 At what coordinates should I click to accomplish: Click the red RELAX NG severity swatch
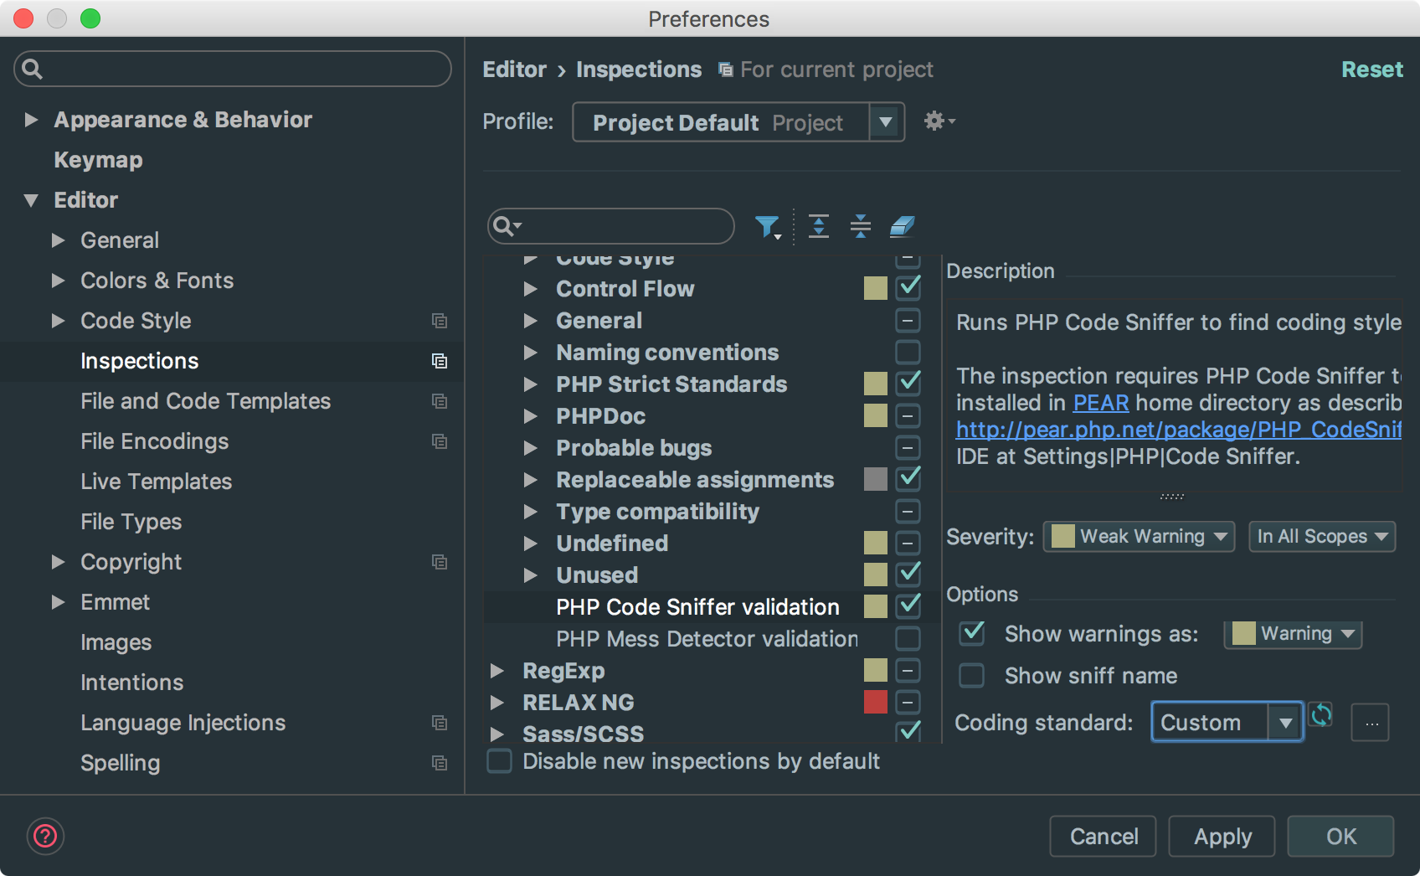[x=875, y=703]
